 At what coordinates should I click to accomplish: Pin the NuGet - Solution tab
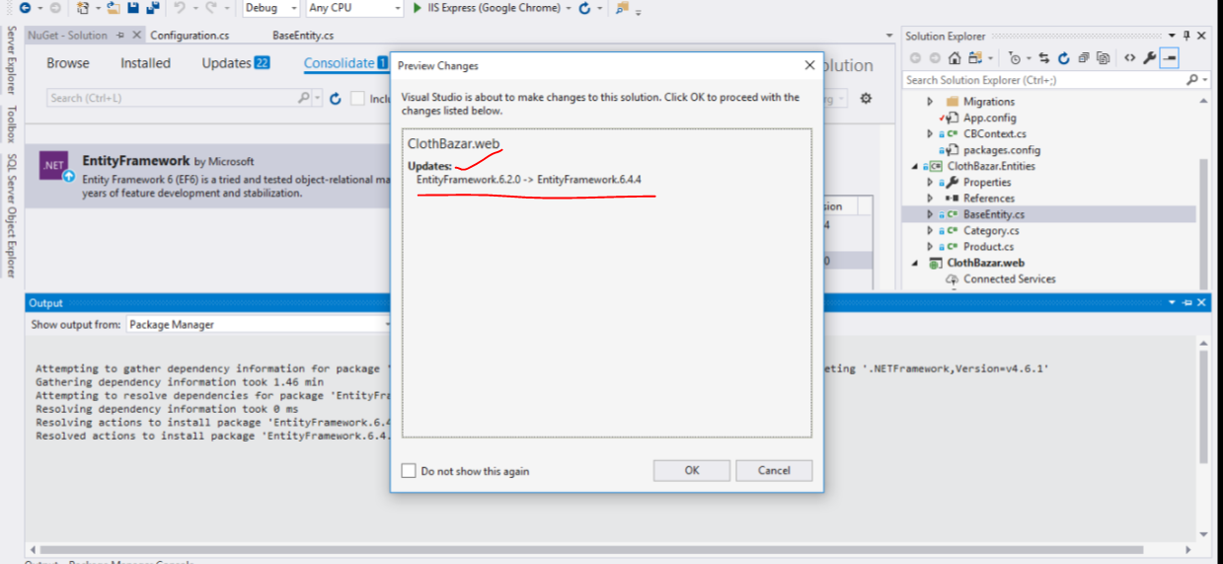119,35
